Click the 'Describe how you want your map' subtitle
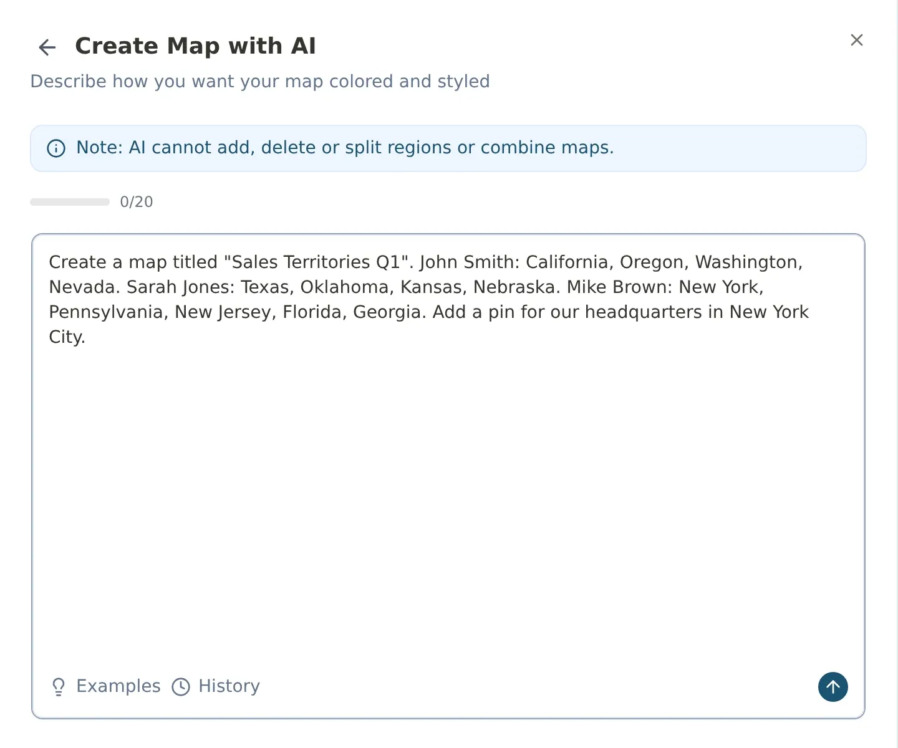 [260, 82]
